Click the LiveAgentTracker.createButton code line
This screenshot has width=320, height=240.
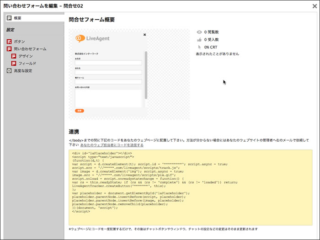[x=119, y=186]
